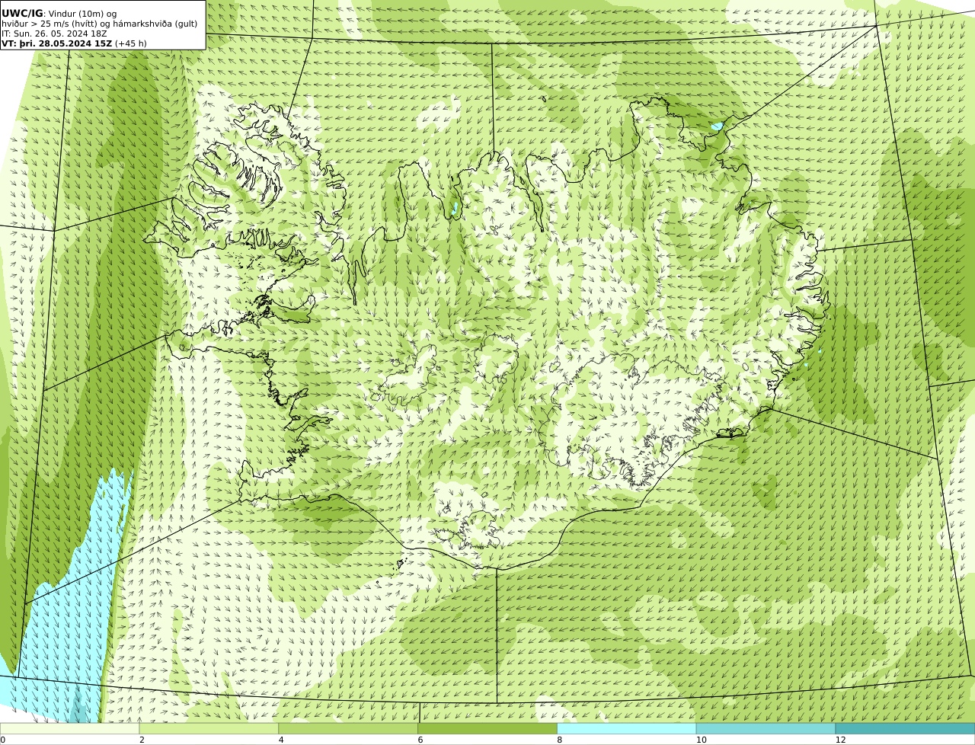Click the '2' tick label on the color scale
This screenshot has width=975, height=745.
coord(142,740)
